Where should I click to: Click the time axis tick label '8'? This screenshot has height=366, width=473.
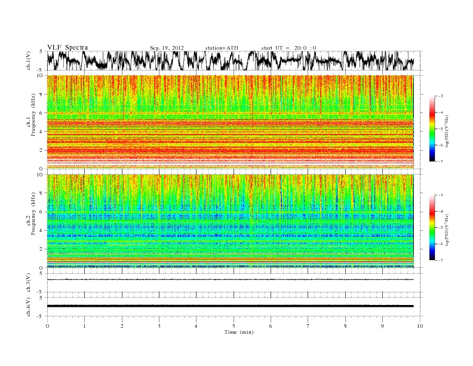pos(345,326)
